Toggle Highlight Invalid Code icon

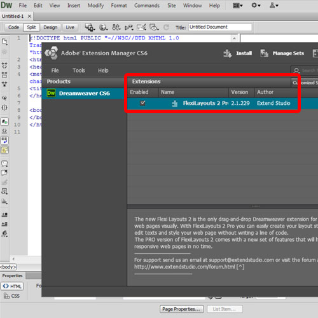pyautogui.click(x=4, y=131)
